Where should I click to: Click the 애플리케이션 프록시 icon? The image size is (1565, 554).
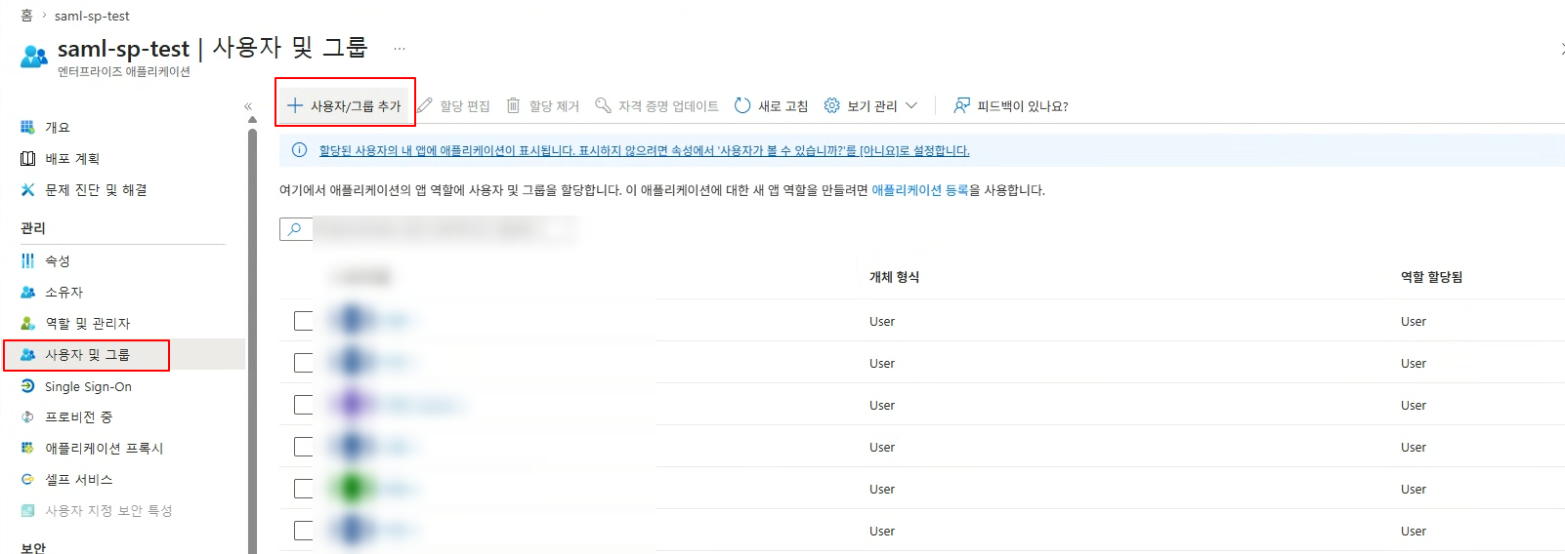point(27,448)
